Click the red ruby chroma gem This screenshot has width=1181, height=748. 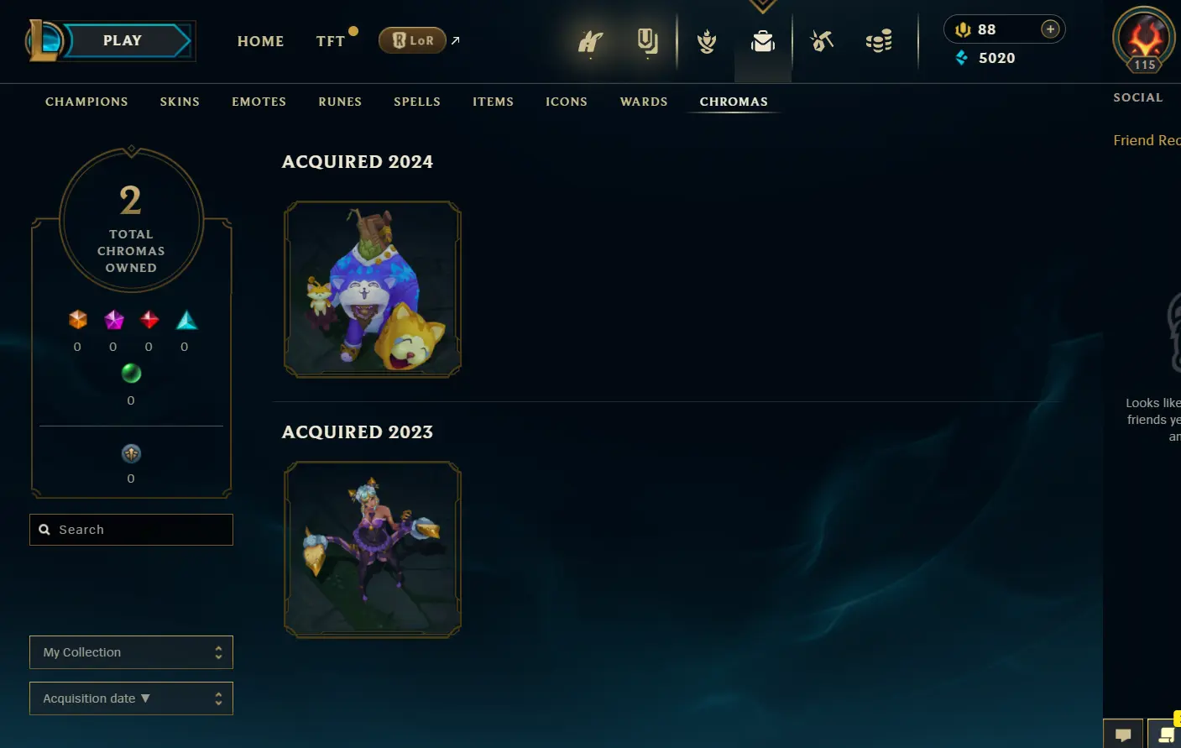149,320
